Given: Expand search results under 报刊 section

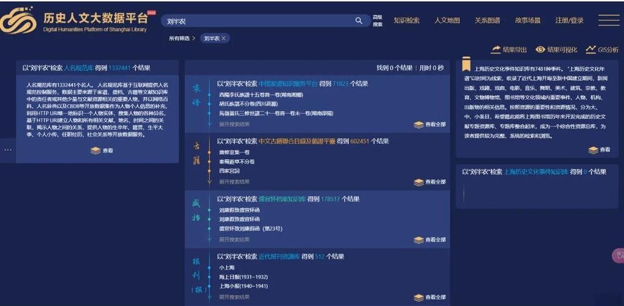Looking at the screenshot, I should pyautogui.click(x=235, y=297).
